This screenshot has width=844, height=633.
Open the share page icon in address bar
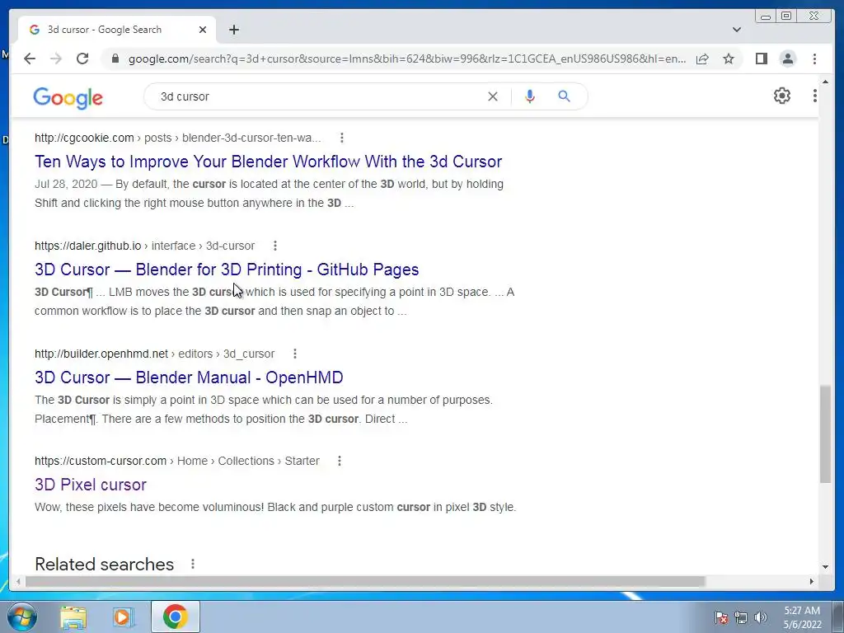tap(702, 59)
